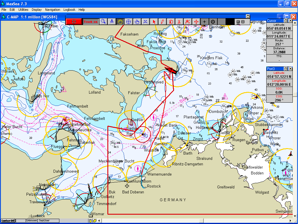This screenshot has height=224, width=298.
Task: Select the dividers measuring tool
Action: 112,22
